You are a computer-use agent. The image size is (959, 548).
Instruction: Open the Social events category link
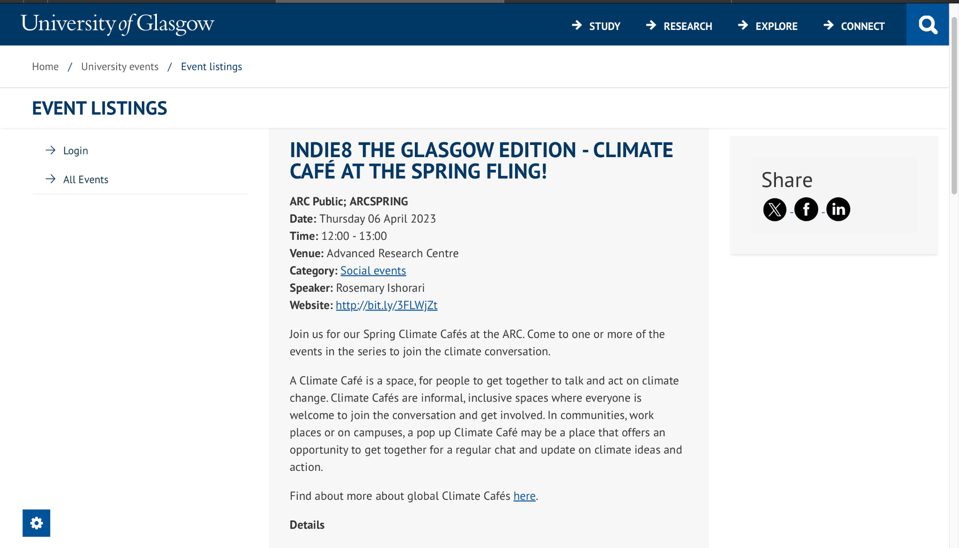coord(373,271)
